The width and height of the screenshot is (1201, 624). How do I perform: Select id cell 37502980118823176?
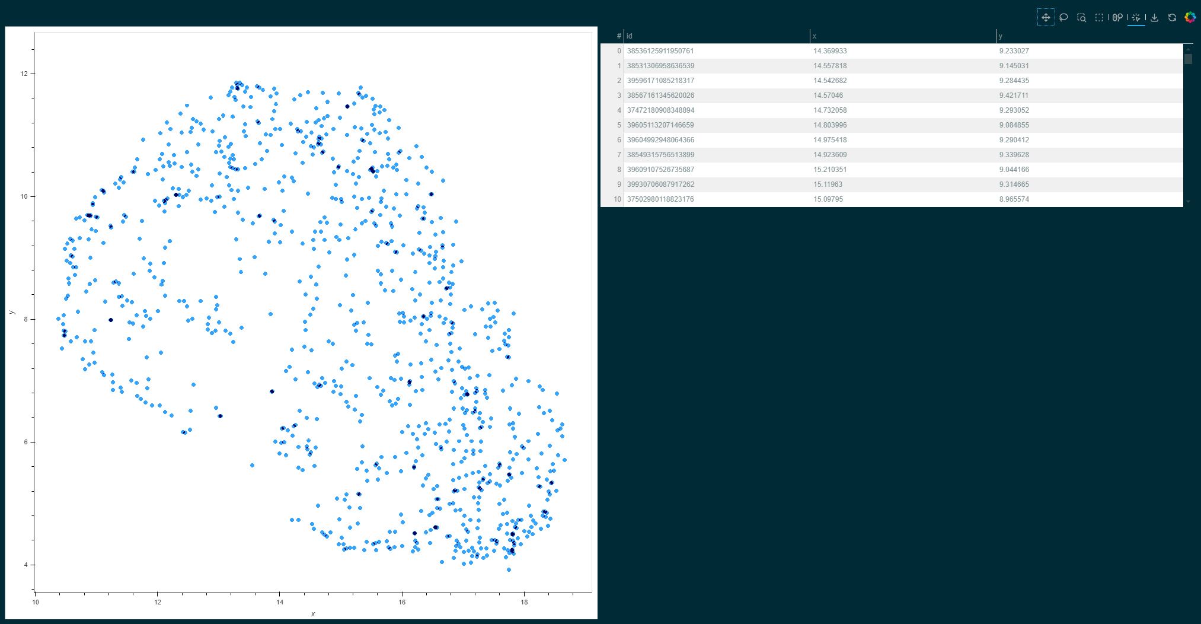click(717, 199)
